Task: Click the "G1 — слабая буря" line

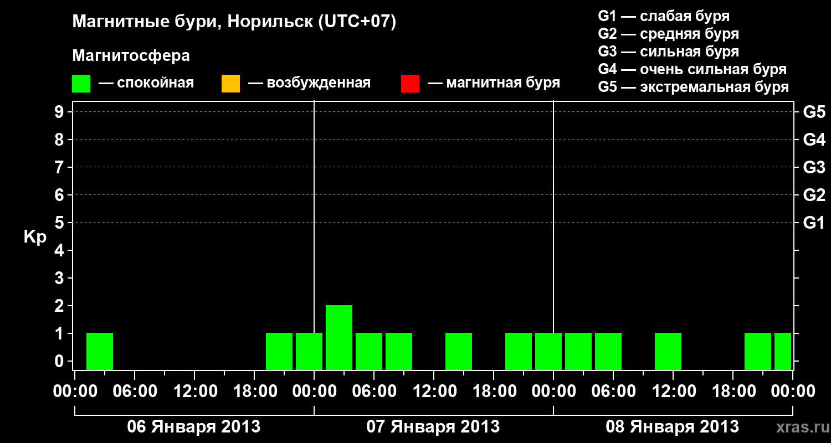Action: point(664,16)
